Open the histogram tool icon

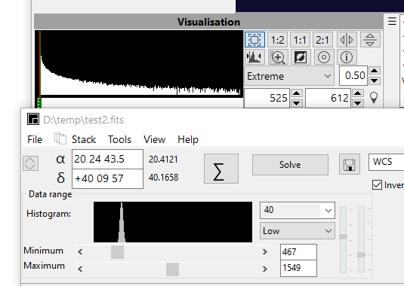[x=254, y=57]
